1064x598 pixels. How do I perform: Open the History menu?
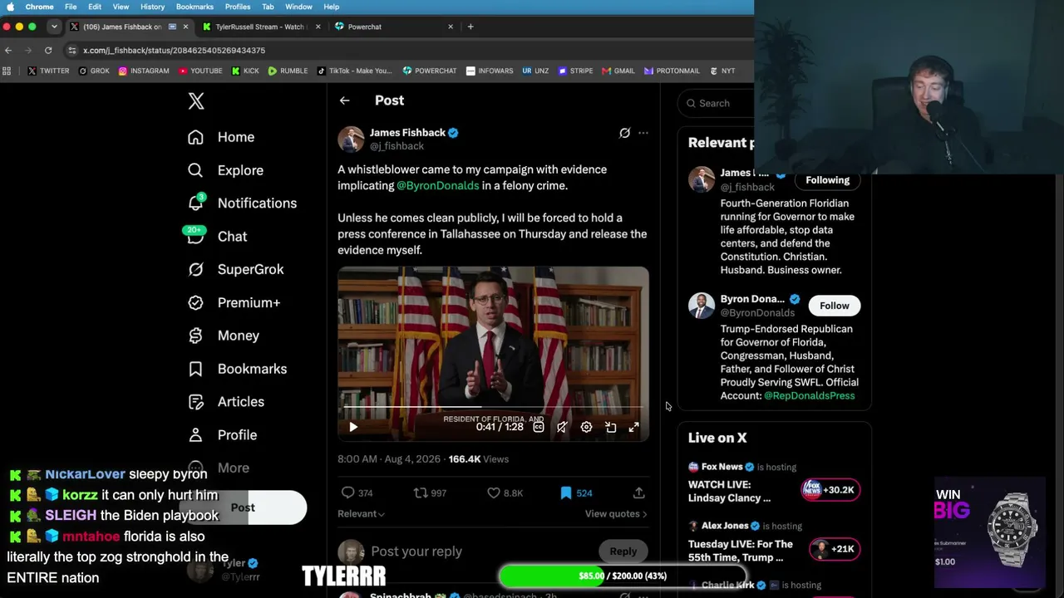tap(152, 7)
